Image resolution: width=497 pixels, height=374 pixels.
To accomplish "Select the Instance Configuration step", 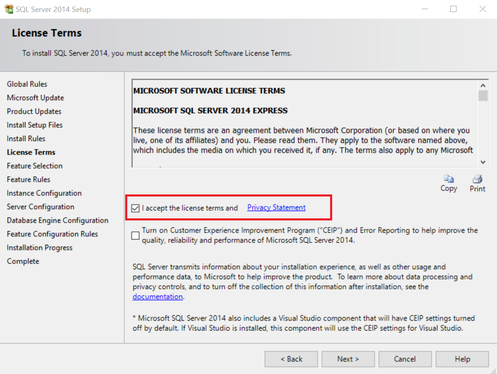I will [44, 193].
